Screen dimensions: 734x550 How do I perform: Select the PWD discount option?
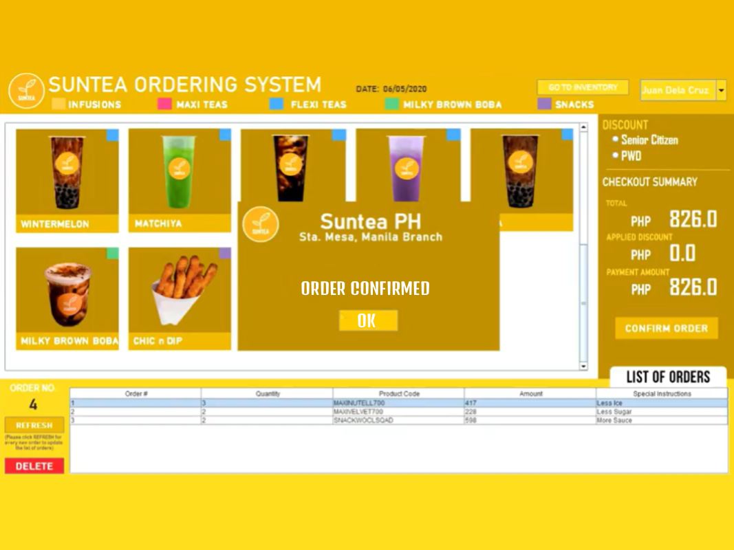tap(627, 156)
